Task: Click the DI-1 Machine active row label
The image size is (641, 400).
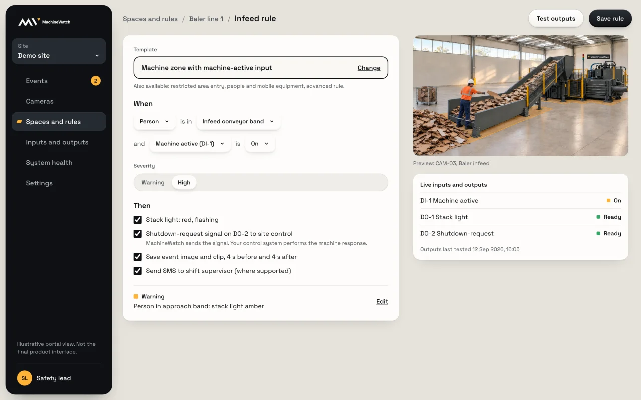Action: point(449,201)
